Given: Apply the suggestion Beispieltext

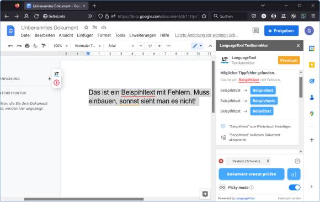Looking at the screenshot, I should [263, 91].
